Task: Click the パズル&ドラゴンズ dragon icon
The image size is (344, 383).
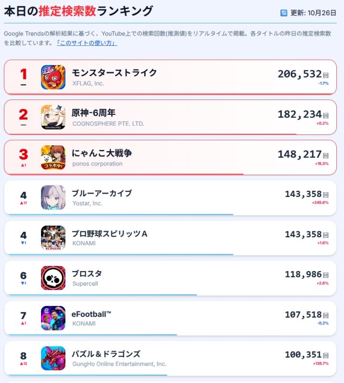Action: [x=53, y=358]
